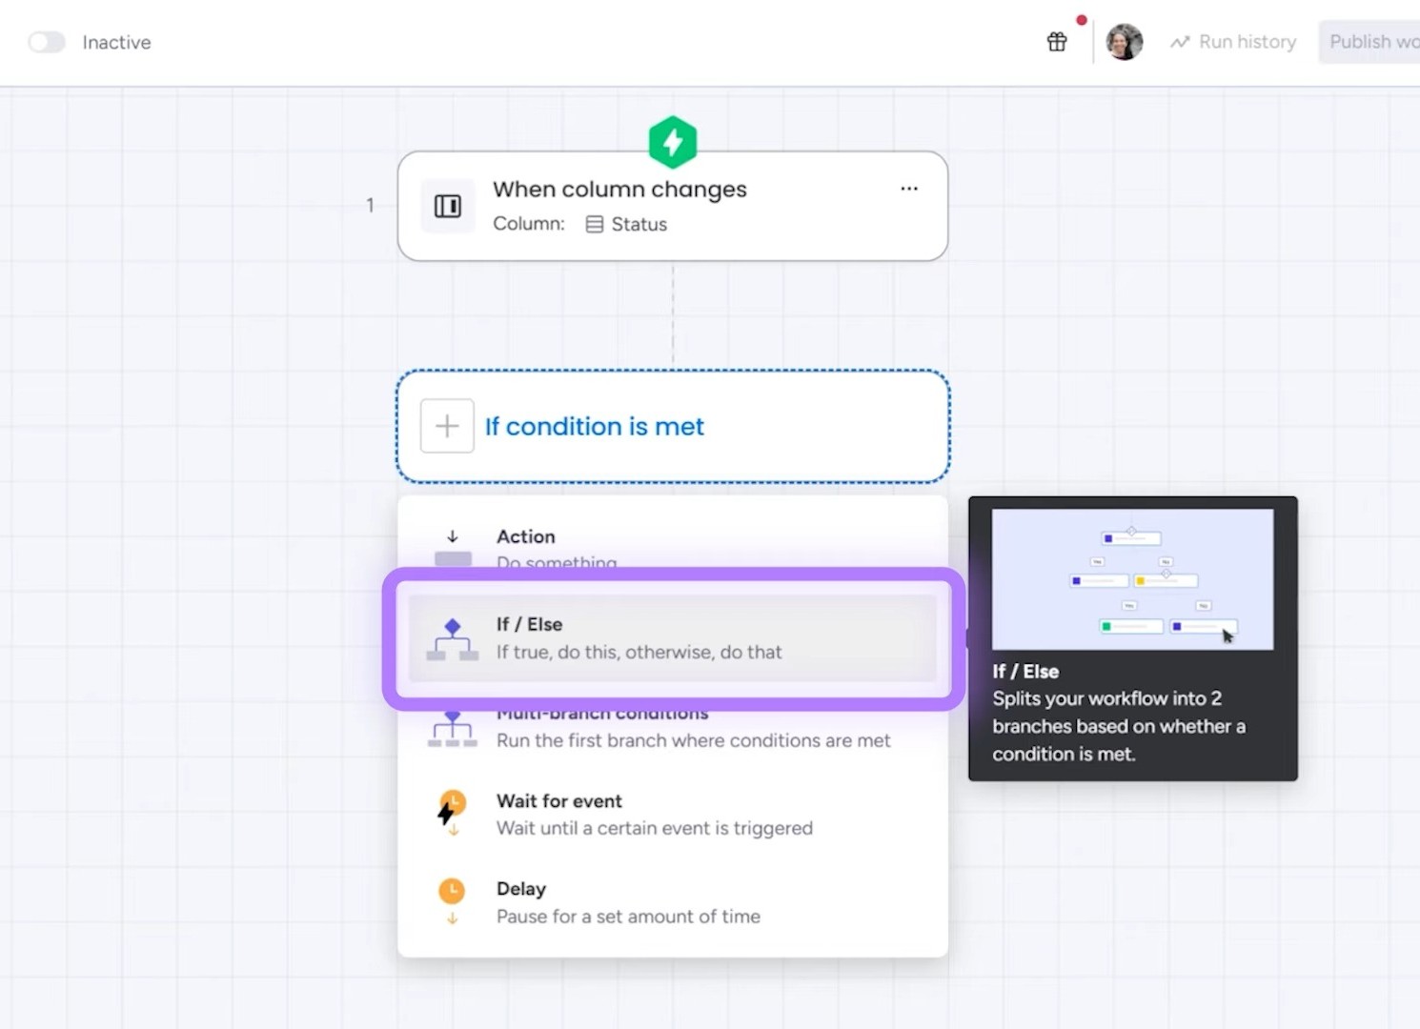
Task: Expand the If condition is met step
Action: pyautogui.click(x=594, y=426)
